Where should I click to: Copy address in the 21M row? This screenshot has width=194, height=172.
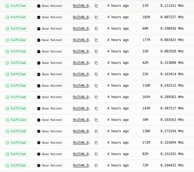(96, 6)
